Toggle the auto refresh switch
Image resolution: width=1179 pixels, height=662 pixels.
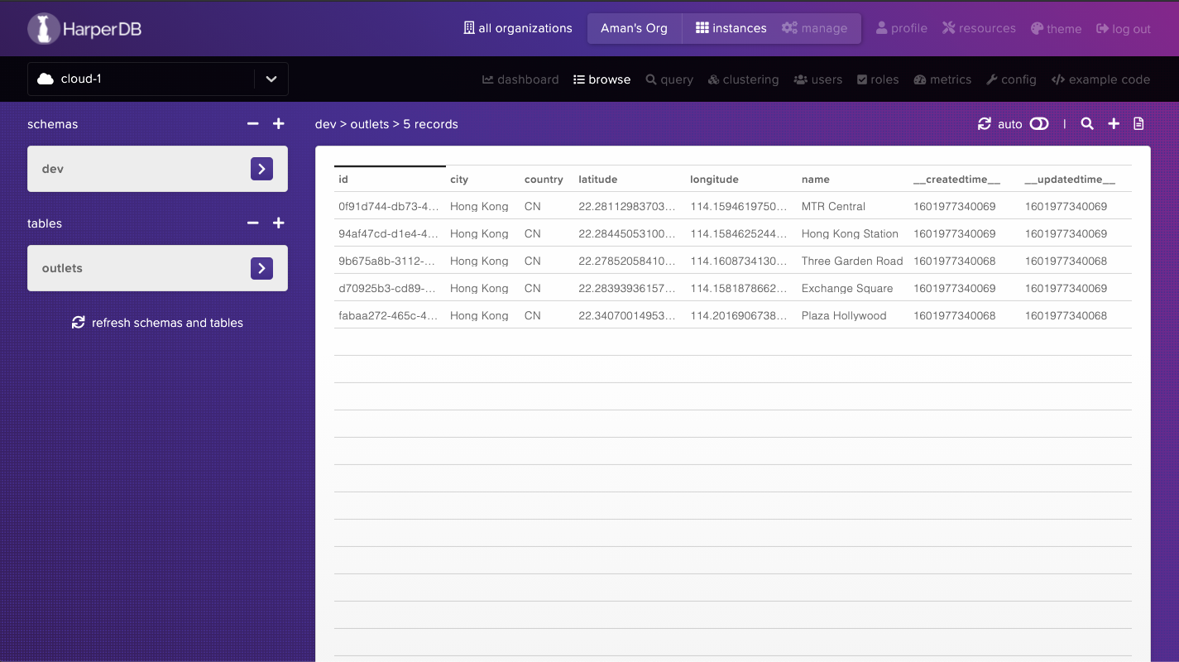point(1039,124)
